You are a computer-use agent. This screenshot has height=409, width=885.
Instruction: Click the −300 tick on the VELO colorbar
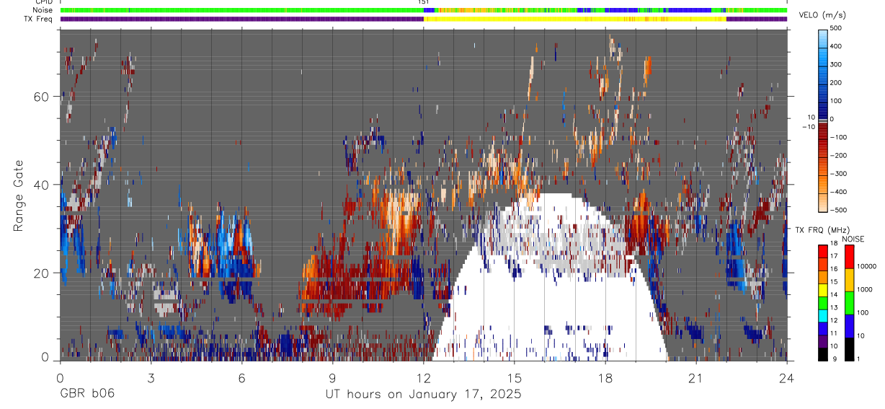coord(839,174)
